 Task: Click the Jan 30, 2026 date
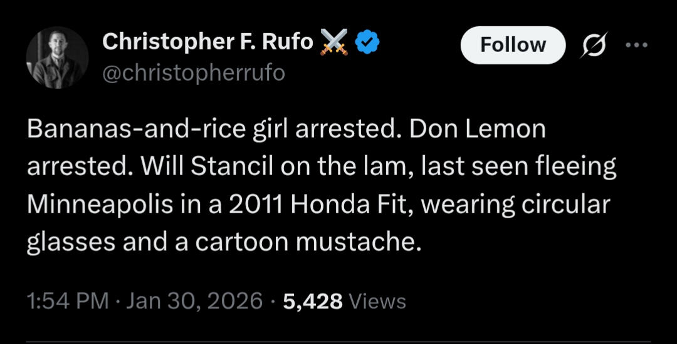coord(196,301)
